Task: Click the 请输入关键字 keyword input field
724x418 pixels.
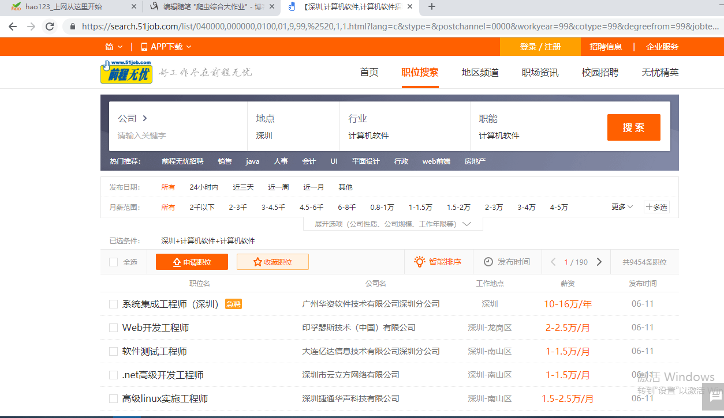Action: point(178,136)
